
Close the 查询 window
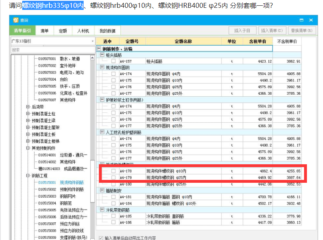pyautogui.click(x=311, y=20)
